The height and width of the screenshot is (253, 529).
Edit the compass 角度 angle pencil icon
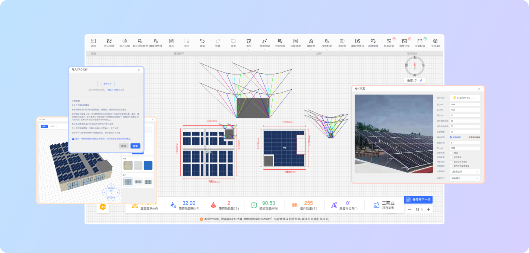click(x=421, y=81)
